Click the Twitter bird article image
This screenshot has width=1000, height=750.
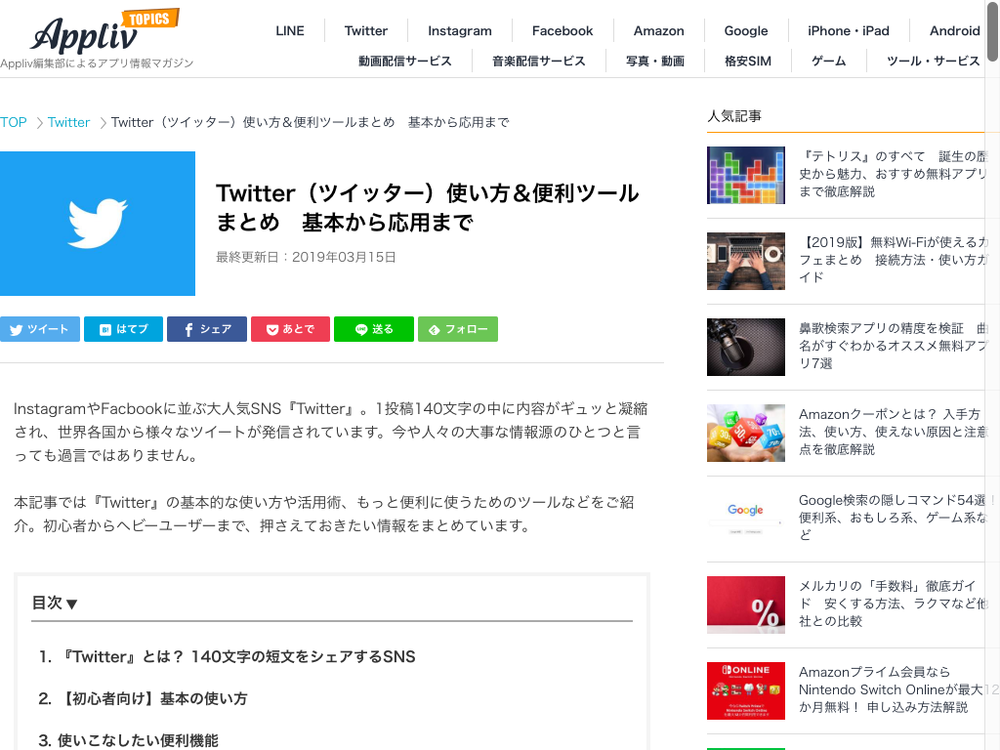tap(98, 224)
